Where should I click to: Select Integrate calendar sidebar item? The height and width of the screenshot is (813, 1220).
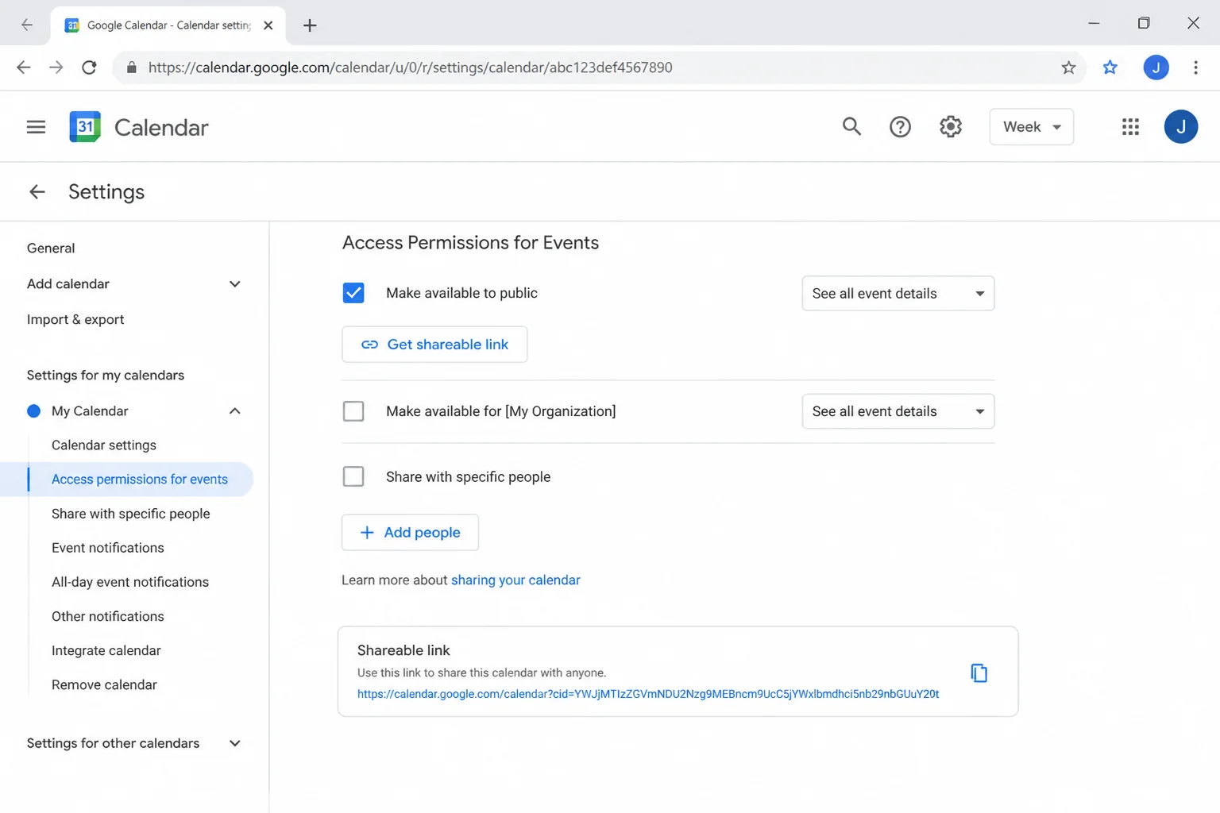(106, 650)
